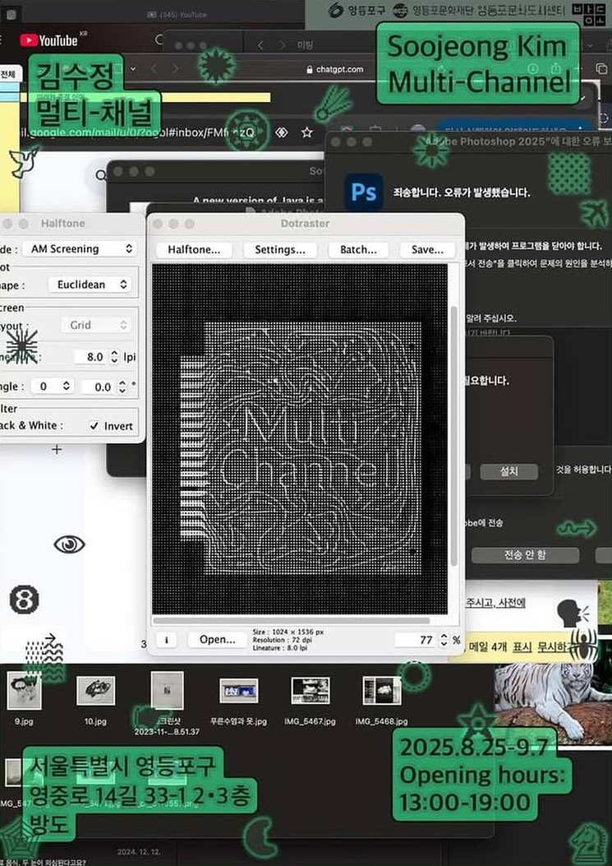Click the angle stepper next to 0.0
612x866 pixels.
click(122, 387)
